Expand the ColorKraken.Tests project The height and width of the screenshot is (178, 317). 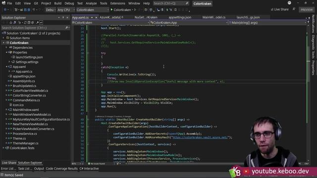[x=3, y=148]
